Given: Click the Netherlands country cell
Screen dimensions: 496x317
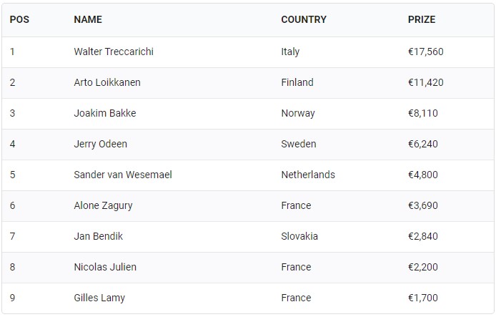Looking at the screenshot, I should [308, 175].
